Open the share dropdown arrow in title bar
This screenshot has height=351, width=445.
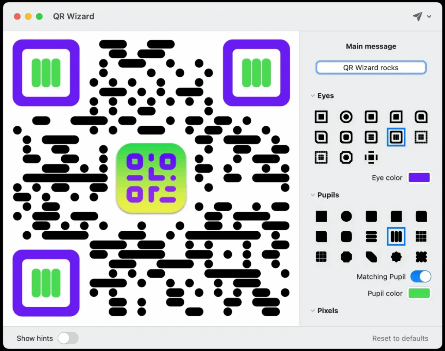click(429, 16)
